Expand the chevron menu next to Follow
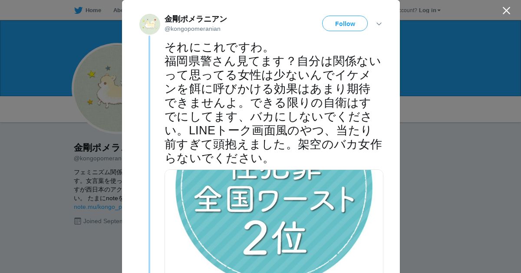The height and width of the screenshot is (273, 521). tap(379, 24)
